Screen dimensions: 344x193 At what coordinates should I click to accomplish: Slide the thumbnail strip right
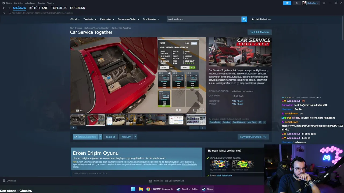203,128
